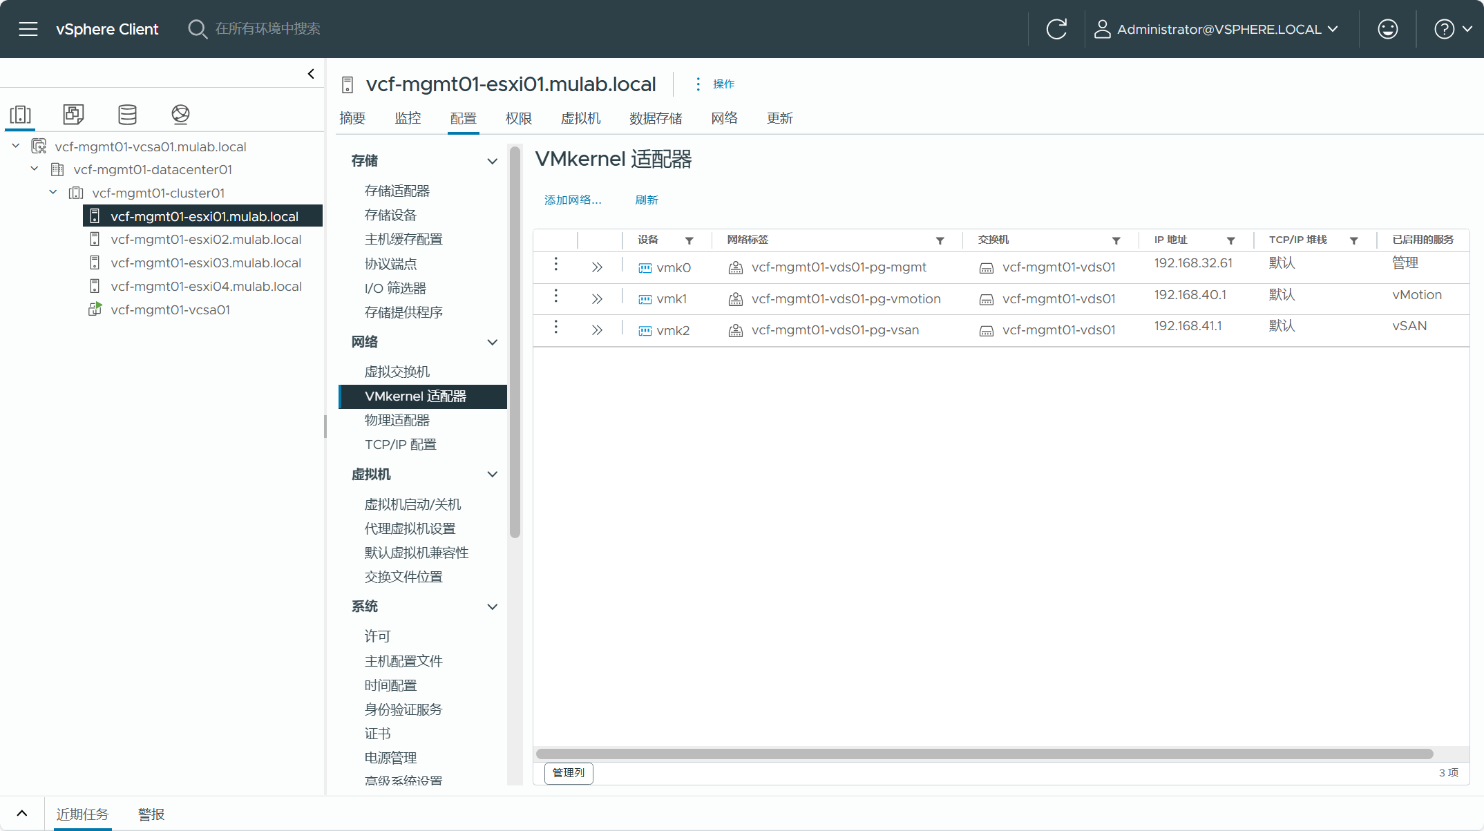The height and width of the screenshot is (831, 1484).
Task: Collapse the 存储 section
Action: (x=492, y=161)
